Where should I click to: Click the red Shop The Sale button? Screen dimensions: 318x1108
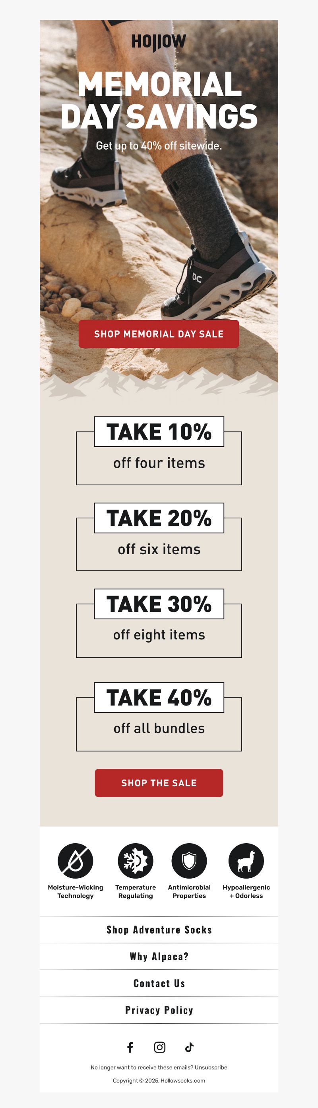point(159,783)
